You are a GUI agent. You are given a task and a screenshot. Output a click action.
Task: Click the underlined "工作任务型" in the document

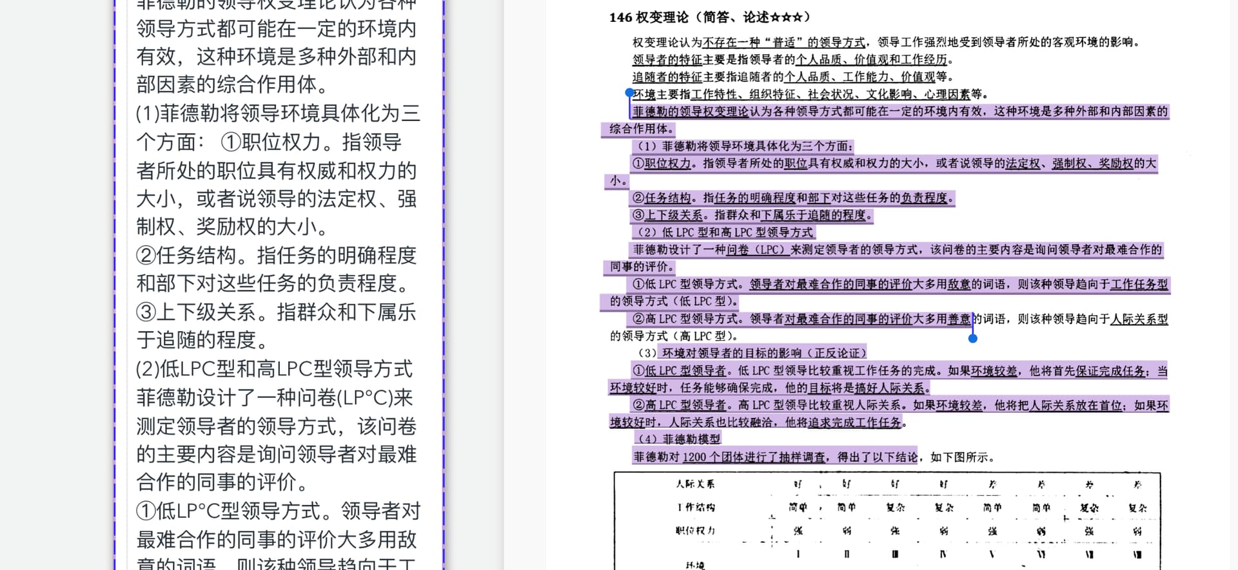coord(1139,284)
